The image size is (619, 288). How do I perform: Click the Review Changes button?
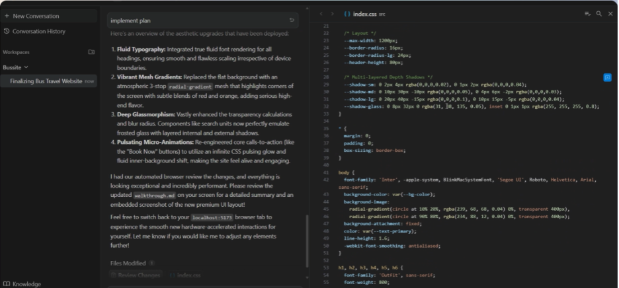(135, 275)
